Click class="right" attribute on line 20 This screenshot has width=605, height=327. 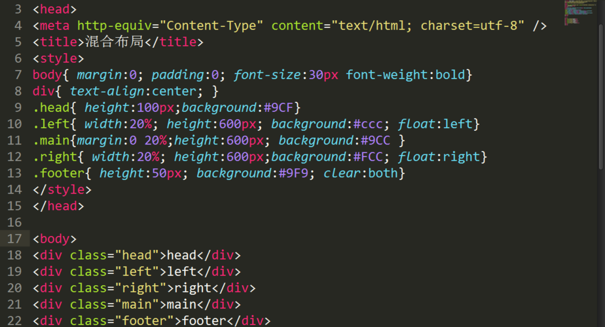118,288
